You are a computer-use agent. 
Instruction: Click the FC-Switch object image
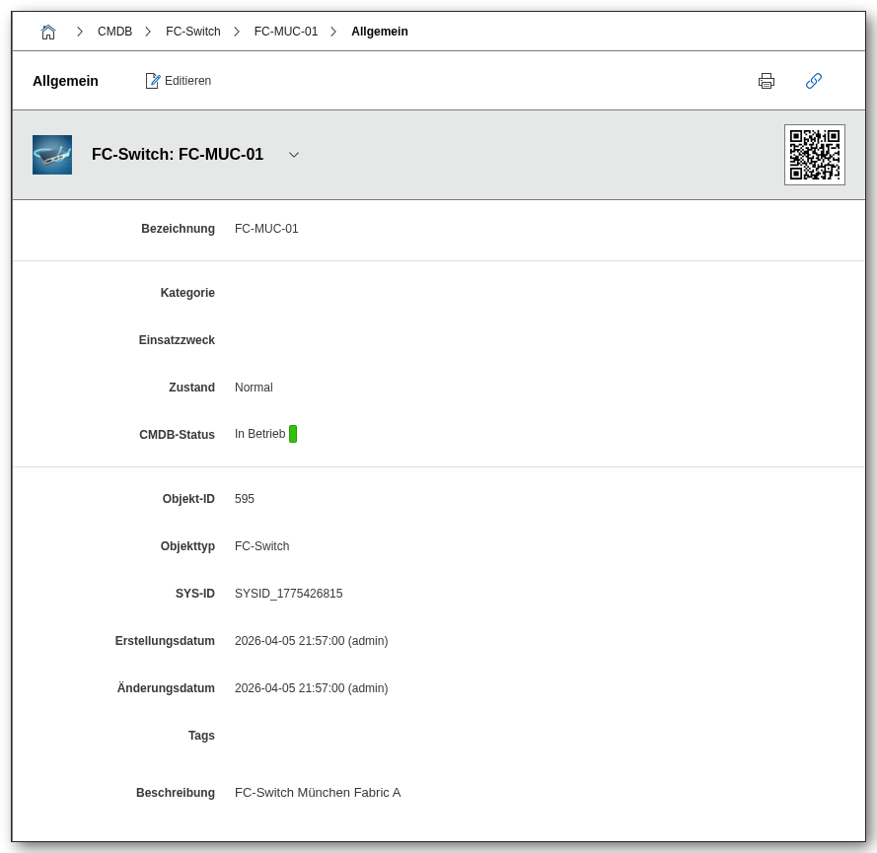(52, 155)
